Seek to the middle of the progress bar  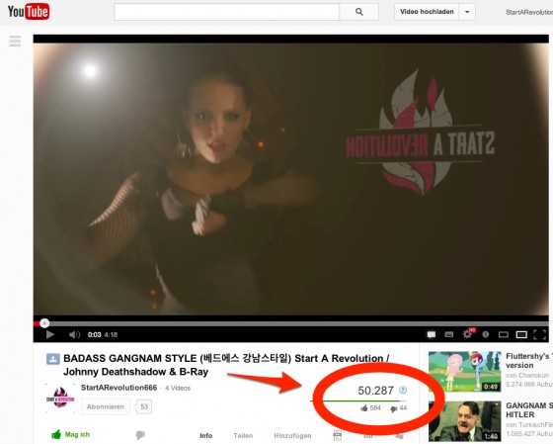(291, 323)
